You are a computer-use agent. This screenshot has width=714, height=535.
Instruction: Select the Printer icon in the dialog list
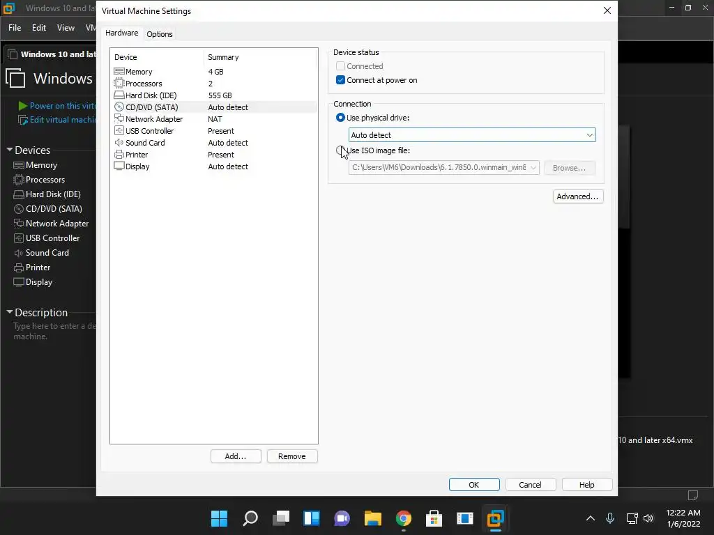[119, 154]
